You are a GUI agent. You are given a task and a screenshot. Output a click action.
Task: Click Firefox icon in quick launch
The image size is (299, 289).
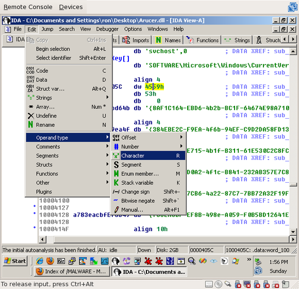50,261
